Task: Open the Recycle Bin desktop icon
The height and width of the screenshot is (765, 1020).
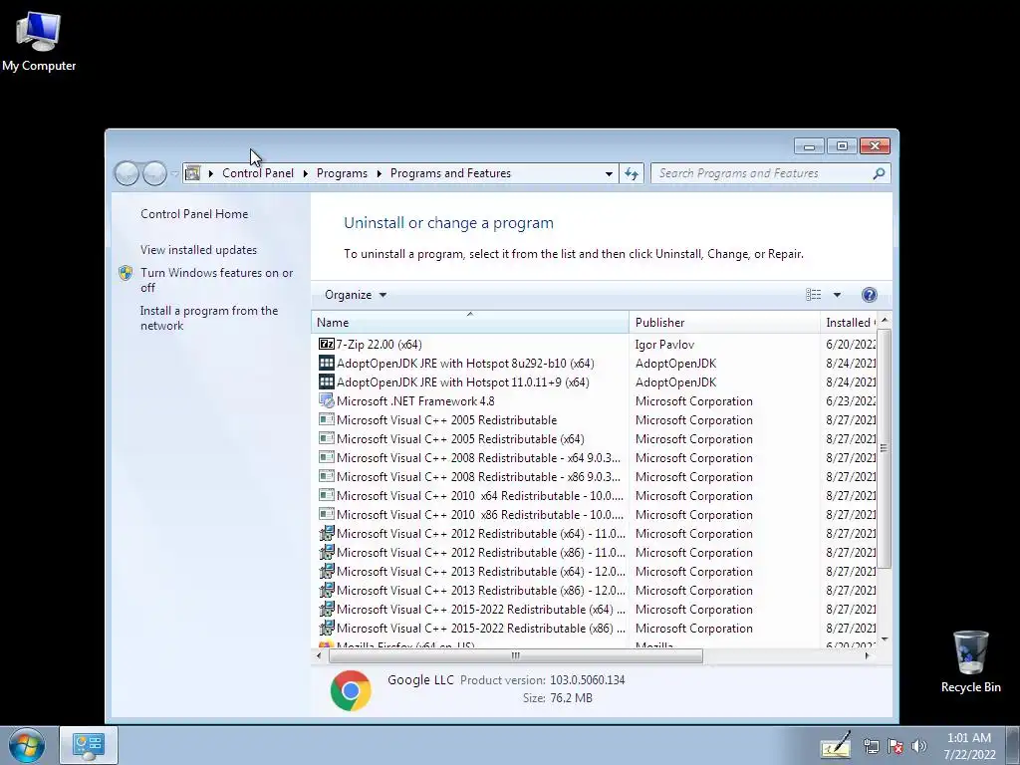Action: (970, 661)
